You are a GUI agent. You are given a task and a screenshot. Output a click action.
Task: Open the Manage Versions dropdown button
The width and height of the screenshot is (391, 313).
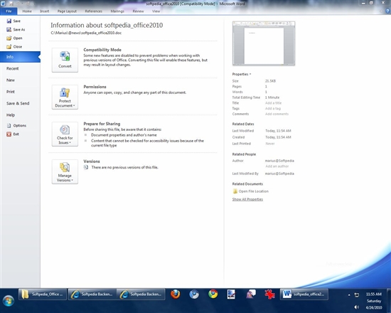(65, 171)
